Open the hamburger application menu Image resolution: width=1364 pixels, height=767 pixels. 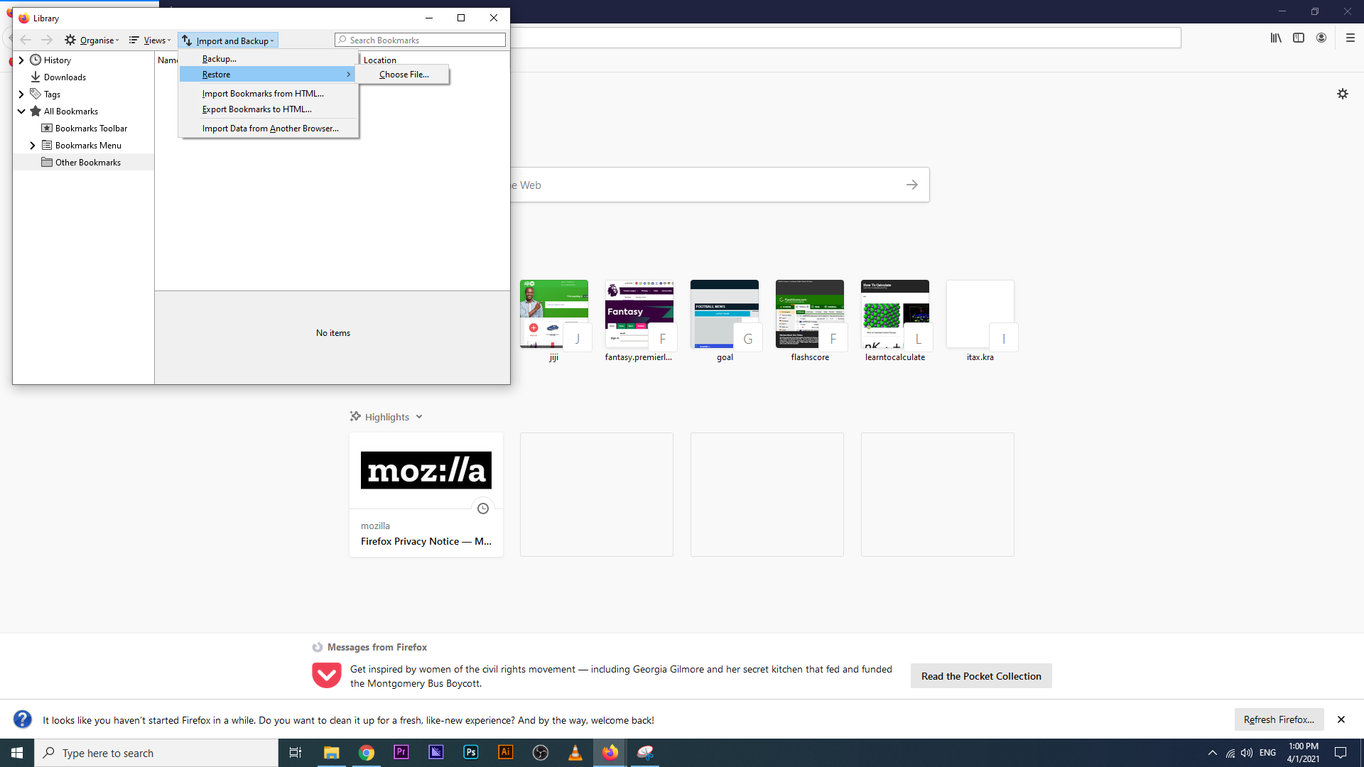point(1351,38)
